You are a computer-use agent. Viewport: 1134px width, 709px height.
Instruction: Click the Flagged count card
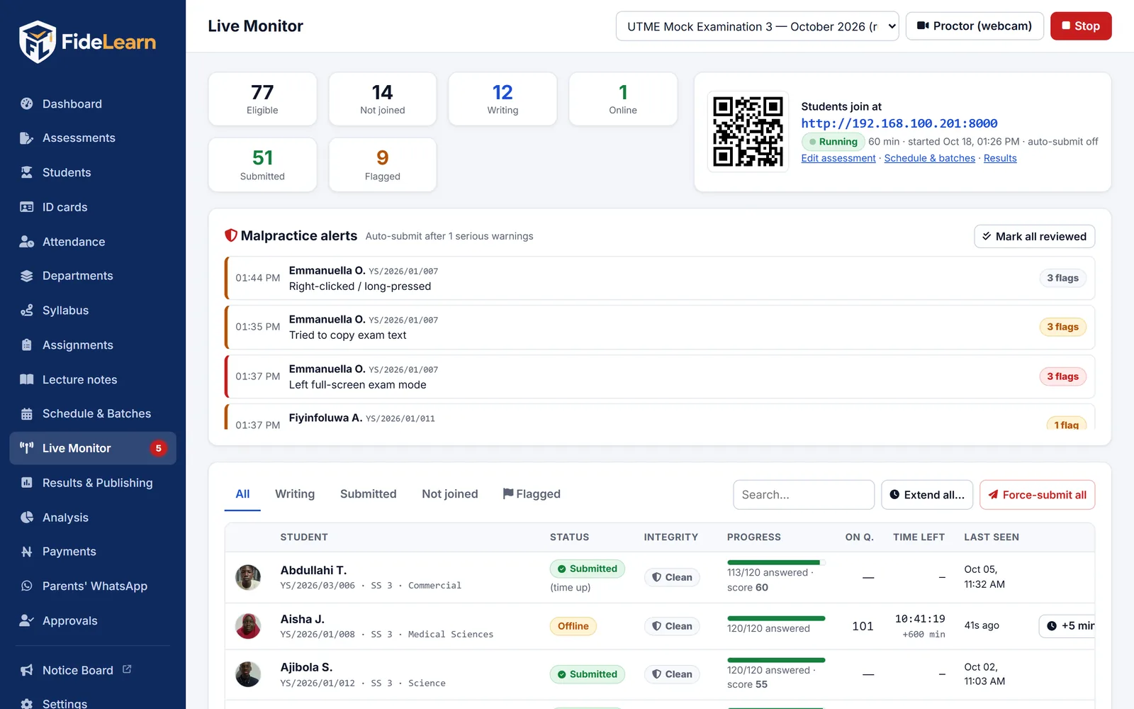383,164
